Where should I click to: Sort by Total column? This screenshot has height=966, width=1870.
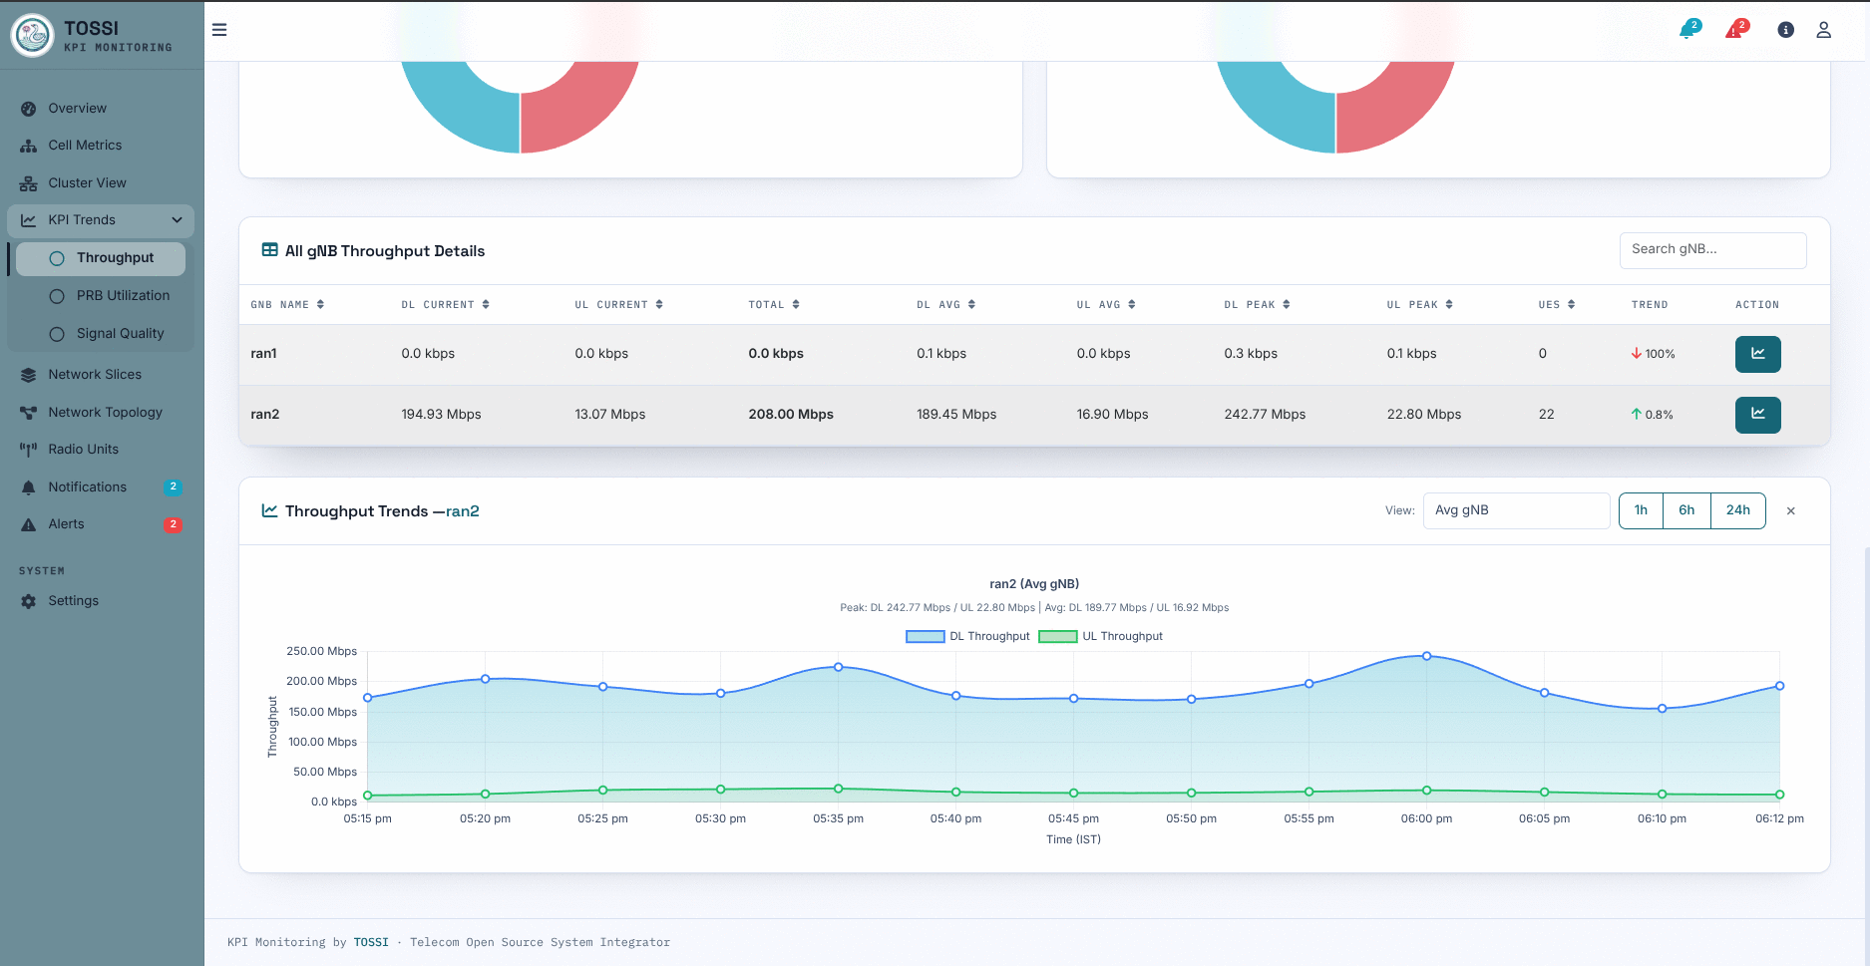(x=774, y=305)
